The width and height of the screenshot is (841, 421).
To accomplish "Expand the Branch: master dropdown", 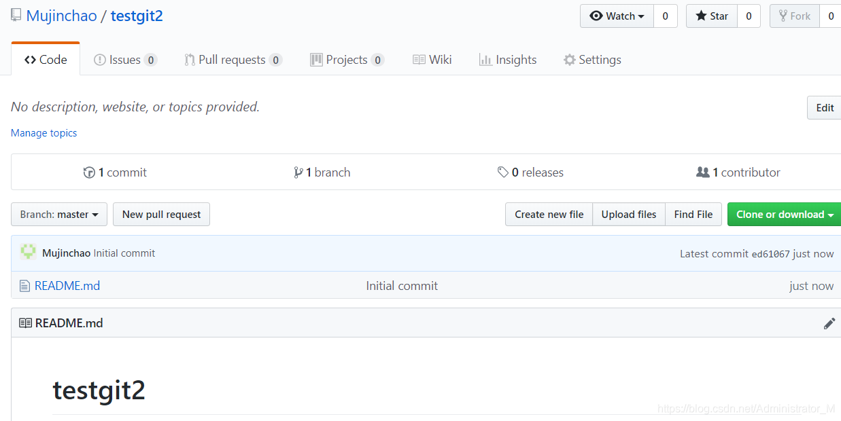I will coord(59,215).
